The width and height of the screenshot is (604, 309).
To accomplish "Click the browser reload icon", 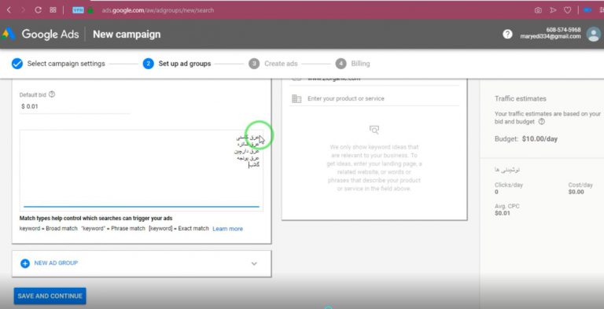I will coord(38,10).
